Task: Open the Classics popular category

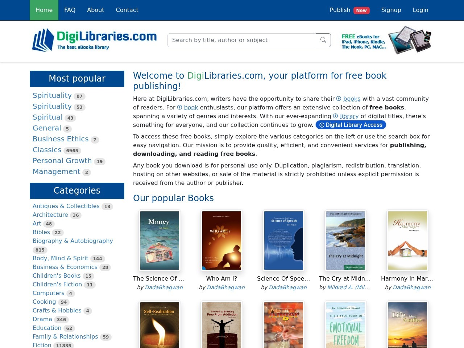Action: [x=47, y=150]
